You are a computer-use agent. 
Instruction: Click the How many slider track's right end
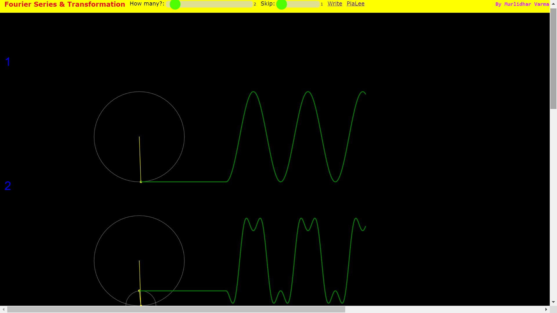coord(250,4)
